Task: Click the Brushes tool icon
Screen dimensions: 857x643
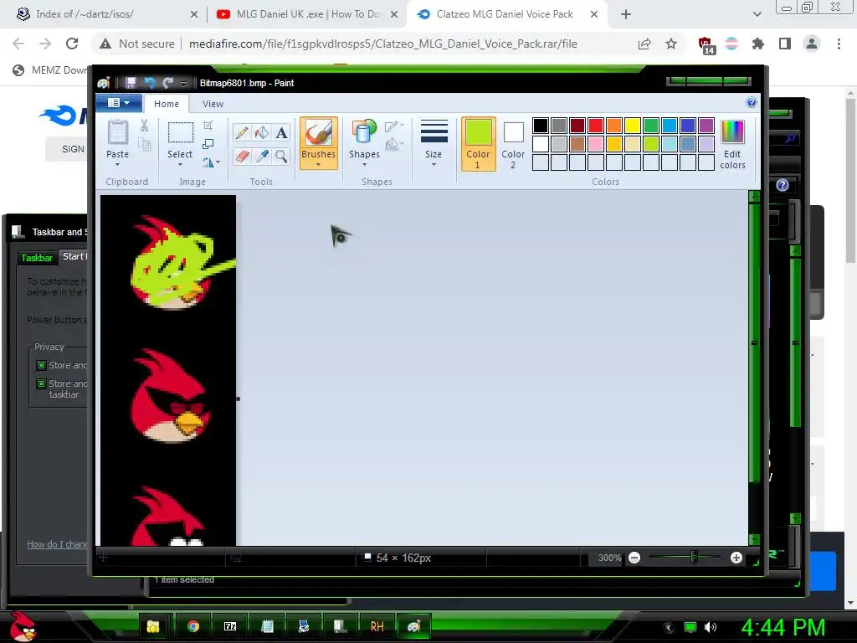Action: click(318, 133)
